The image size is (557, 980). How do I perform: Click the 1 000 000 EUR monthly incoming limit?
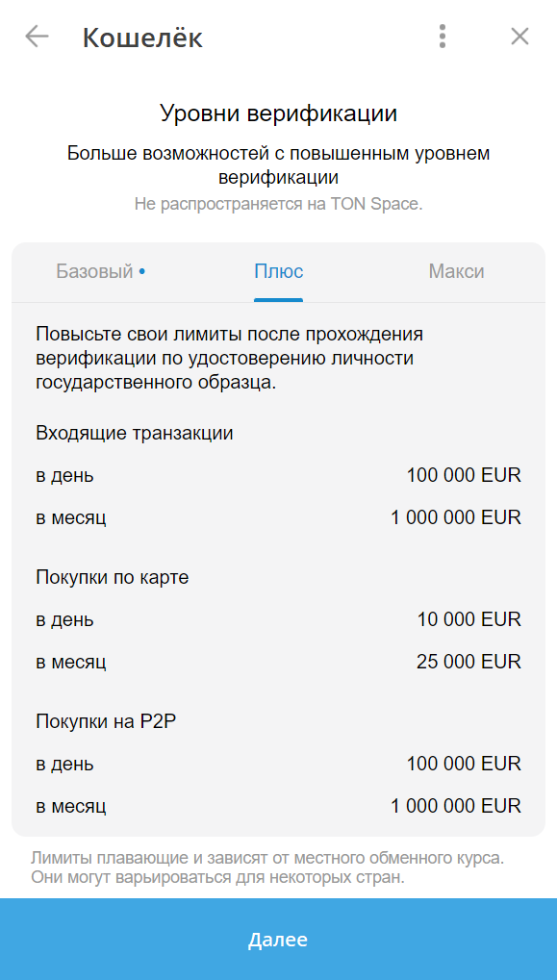tap(456, 517)
